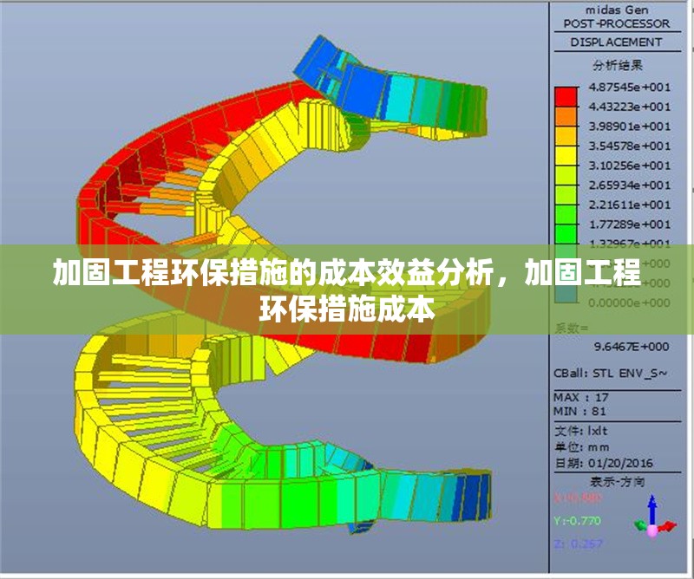This screenshot has height=579, width=694.
Task: Click the CBall: STL ENV_S~ label
Action: pos(612,372)
